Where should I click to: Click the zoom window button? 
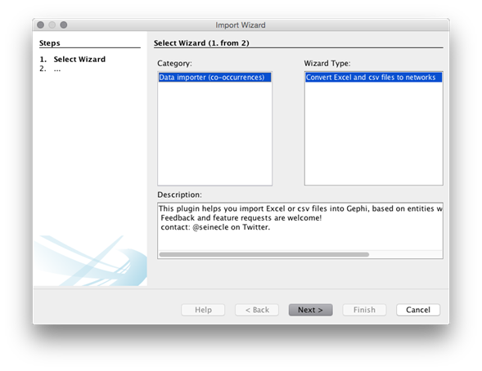coord(64,25)
